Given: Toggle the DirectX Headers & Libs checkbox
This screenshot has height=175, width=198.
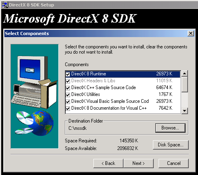Looking at the screenshot, I should click(68, 81).
